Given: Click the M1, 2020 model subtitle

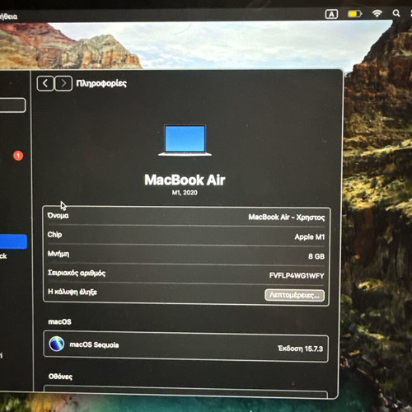Looking at the screenshot, I should pyautogui.click(x=185, y=193).
